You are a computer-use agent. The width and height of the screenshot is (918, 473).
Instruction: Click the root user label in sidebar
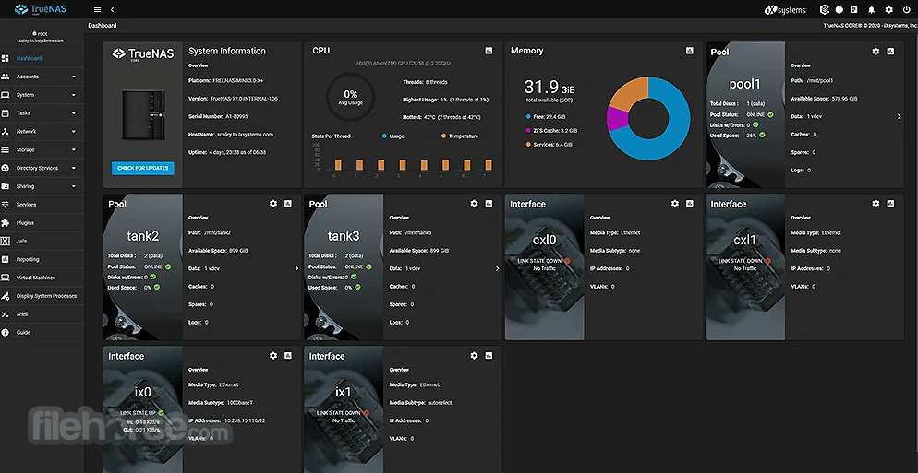tap(41, 33)
